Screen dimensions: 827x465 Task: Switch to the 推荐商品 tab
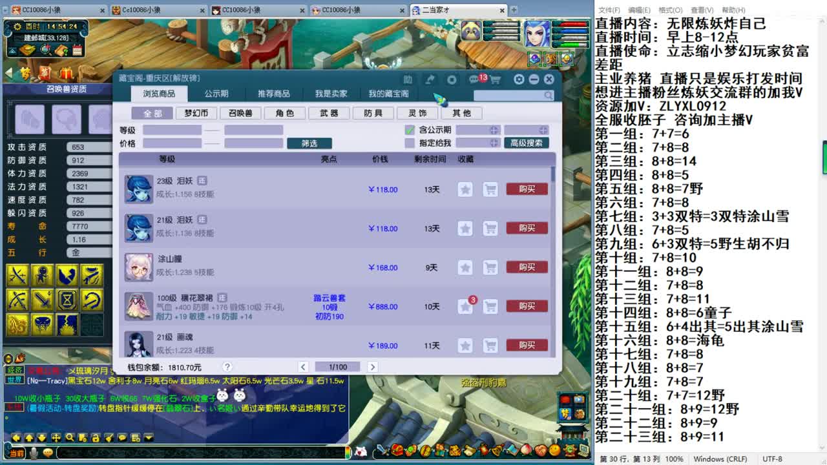274,94
